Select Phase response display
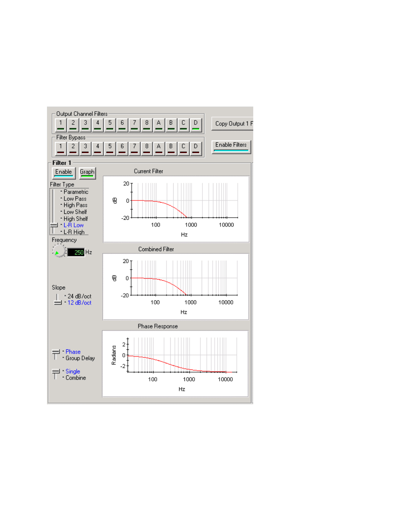Screen dimensions: 400x518 click(73, 352)
